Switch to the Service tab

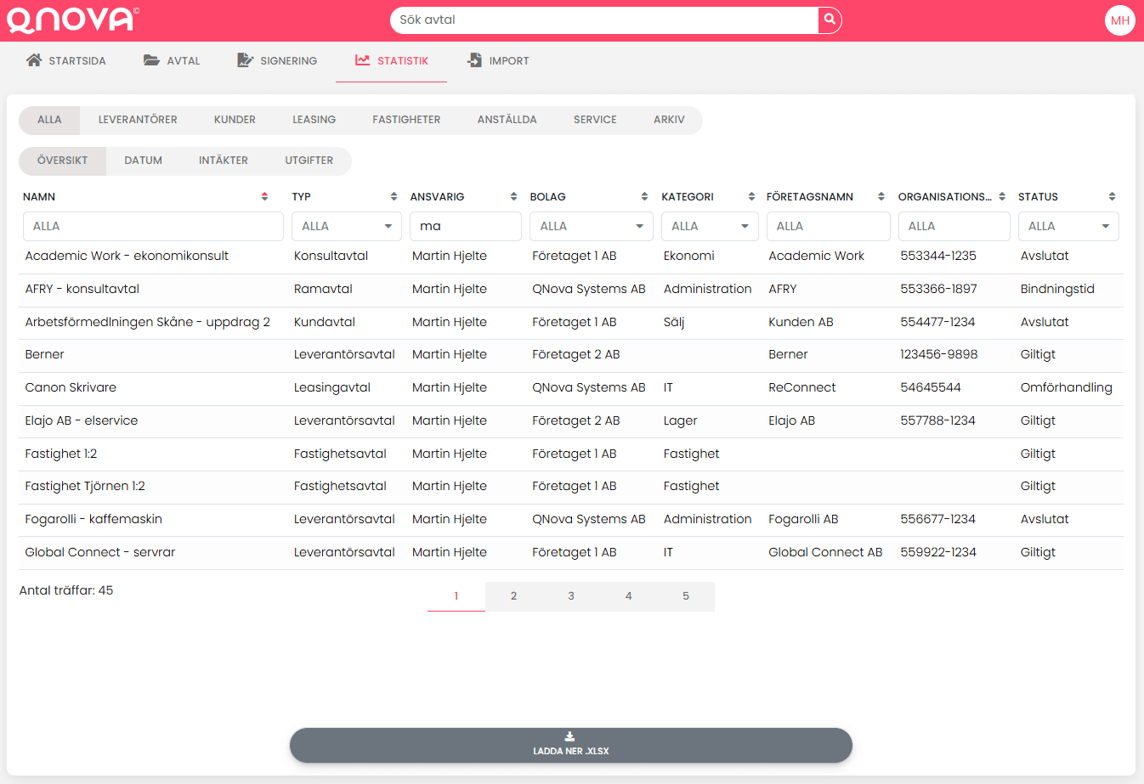point(595,120)
